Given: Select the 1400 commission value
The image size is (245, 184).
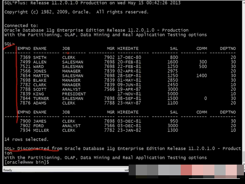Looking at the screenshot, I should click(202, 76).
